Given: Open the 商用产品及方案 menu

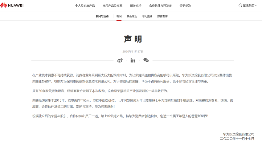Looking at the screenshot, I should point(113,6).
